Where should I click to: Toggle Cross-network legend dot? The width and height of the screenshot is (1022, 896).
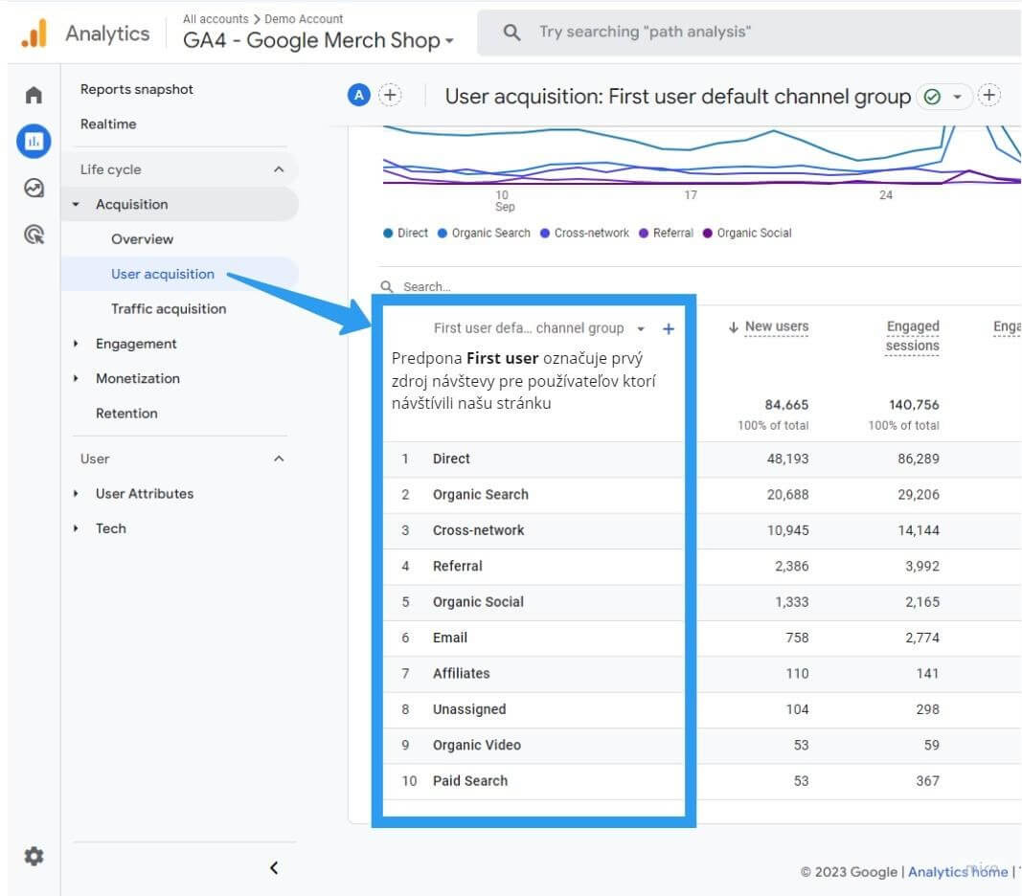pyautogui.click(x=545, y=234)
